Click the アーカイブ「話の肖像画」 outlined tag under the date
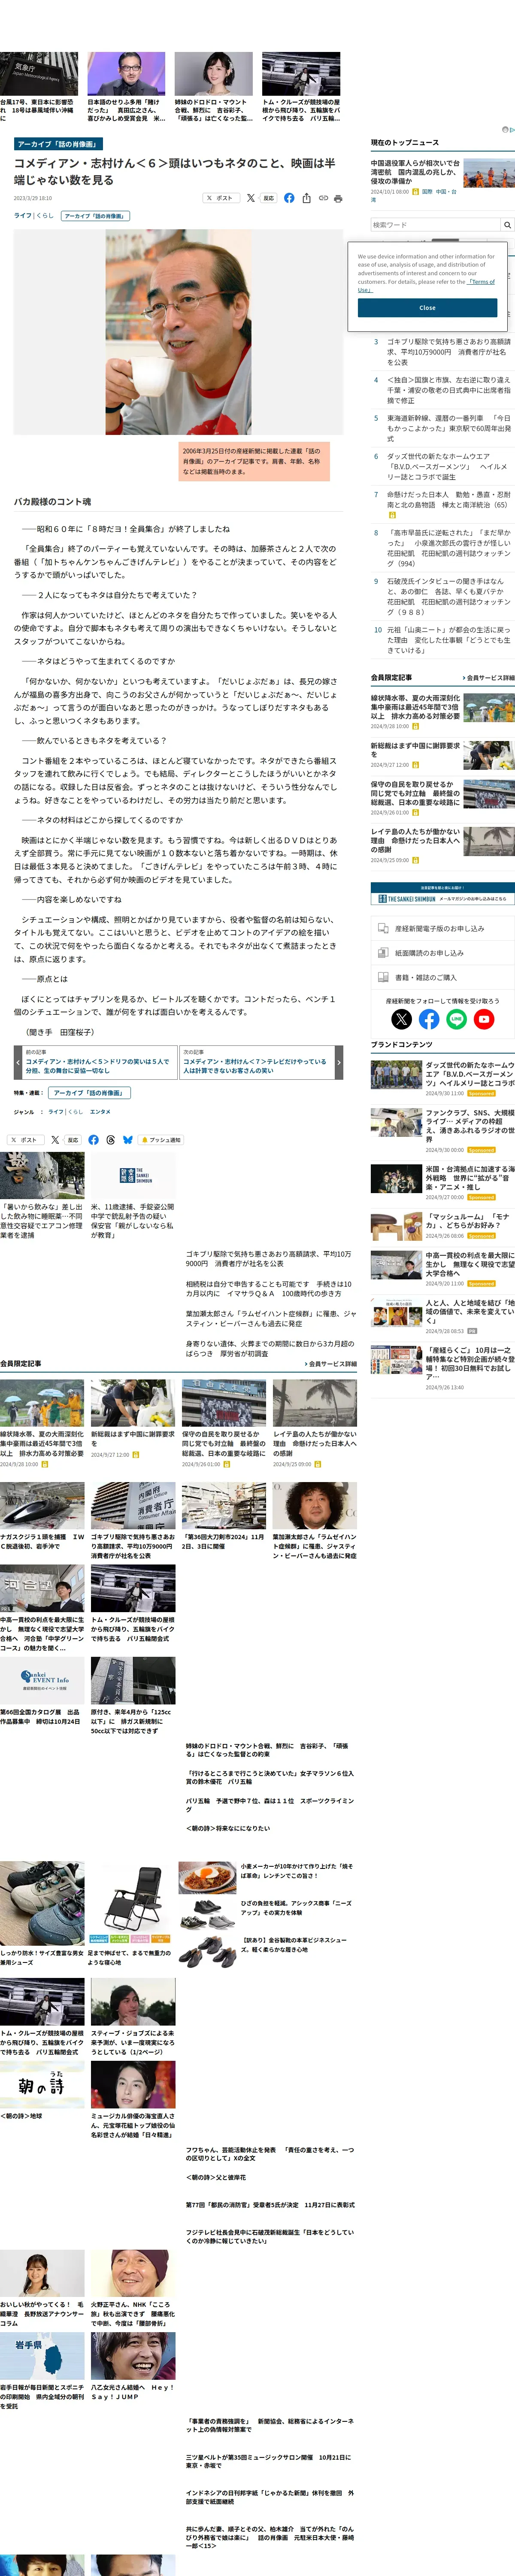 tap(95, 215)
